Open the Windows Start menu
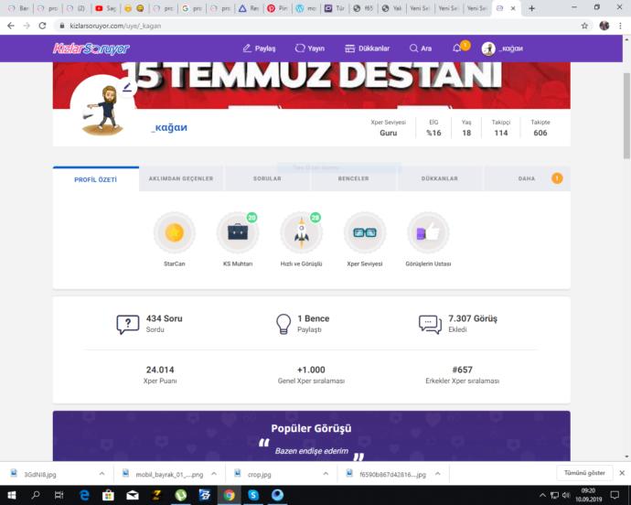 (x=11, y=495)
